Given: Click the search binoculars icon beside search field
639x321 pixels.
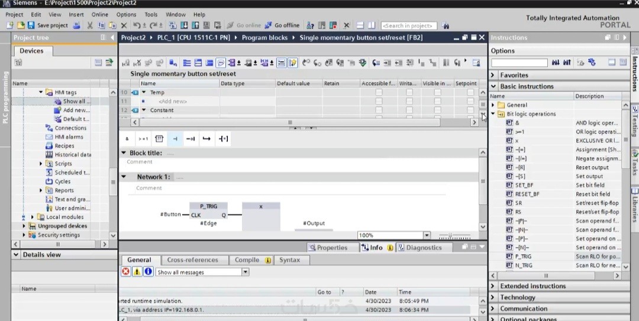Looking at the screenshot, I should pyautogui.click(x=445, y=25).
